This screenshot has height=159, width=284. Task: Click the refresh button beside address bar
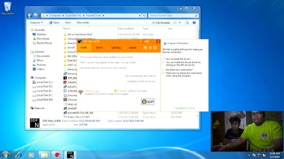point(144,16)
